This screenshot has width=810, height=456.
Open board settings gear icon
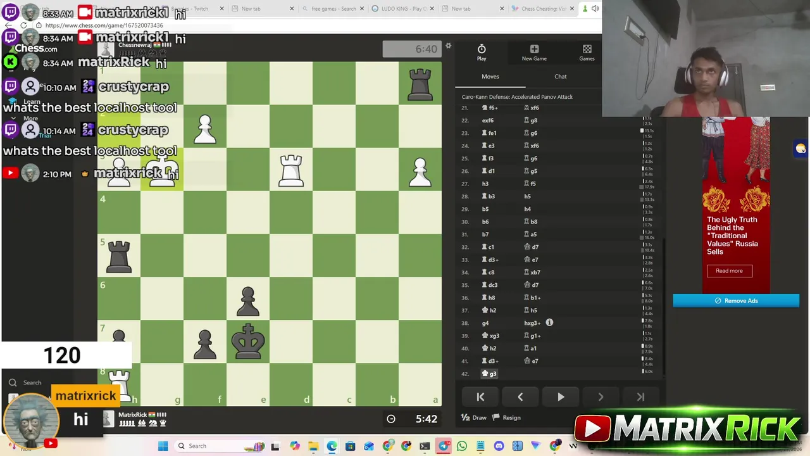[448, 46]
